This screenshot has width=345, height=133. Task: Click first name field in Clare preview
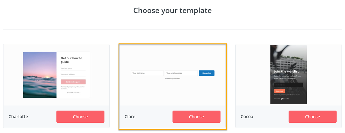(x=147, y=73)
